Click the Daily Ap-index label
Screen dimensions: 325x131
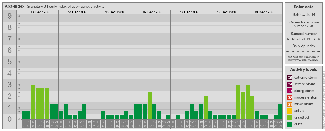304,46
